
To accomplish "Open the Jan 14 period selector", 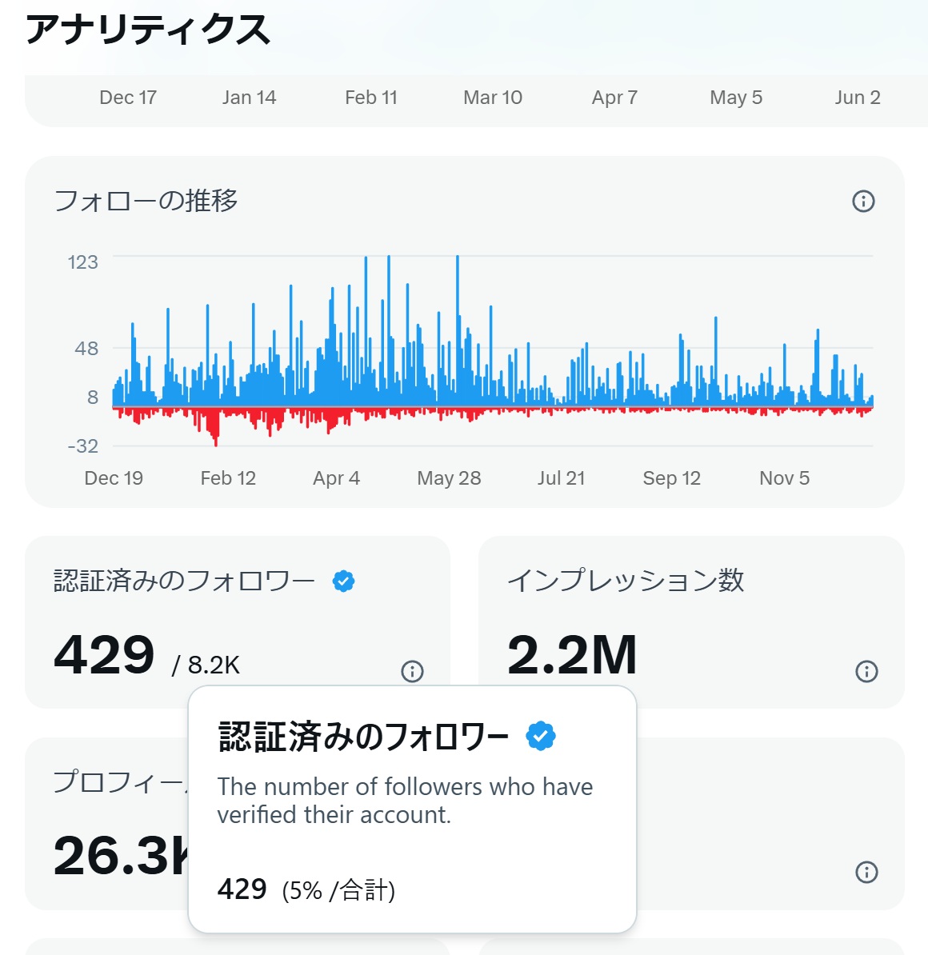I will tap(250, 97).
